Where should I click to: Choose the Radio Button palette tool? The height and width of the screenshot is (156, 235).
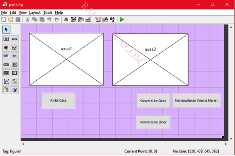6,48
